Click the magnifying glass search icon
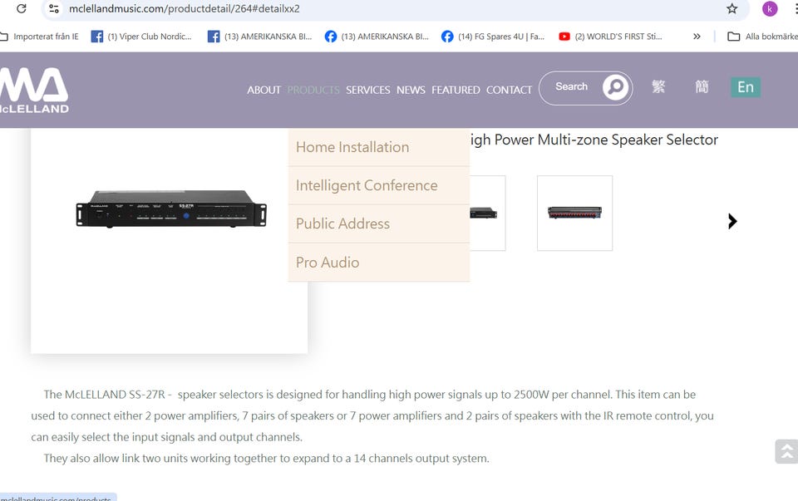The image size is (798, 501). pyautogui.click(x=615, y=87)
